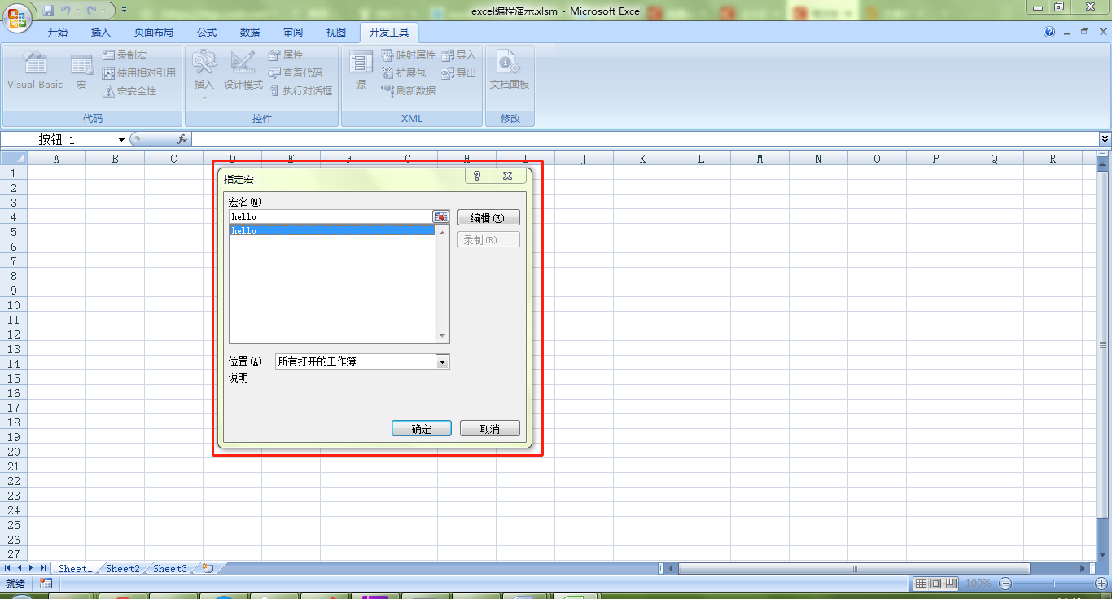Click 查看代码 view code
Viewport: 1112px width, 599px height.
click(x=296, y=72)
